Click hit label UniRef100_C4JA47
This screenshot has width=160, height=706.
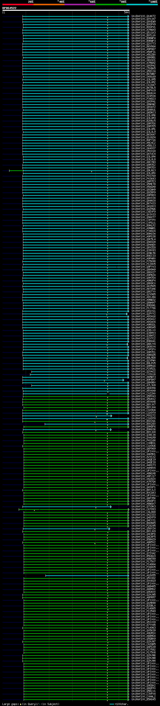coord(143,85)
